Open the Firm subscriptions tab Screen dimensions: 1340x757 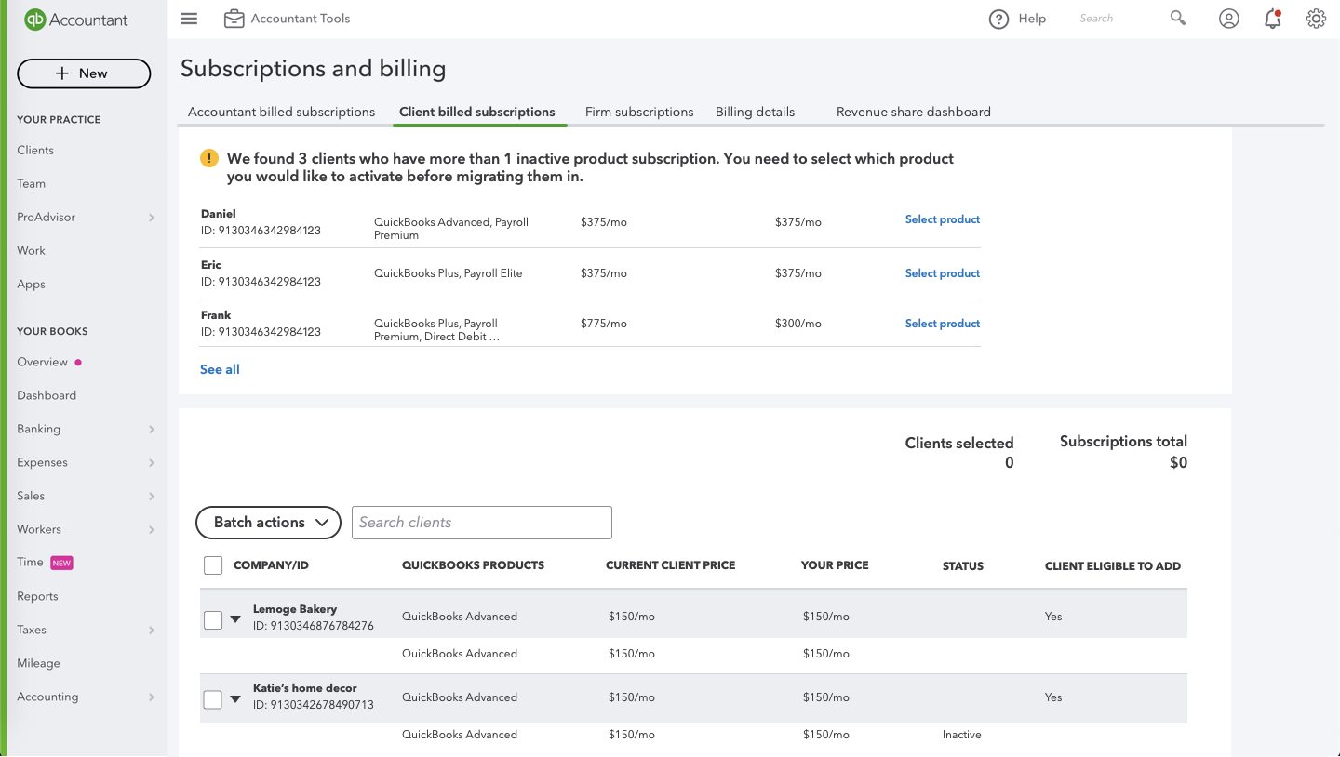tap(639, 112)
